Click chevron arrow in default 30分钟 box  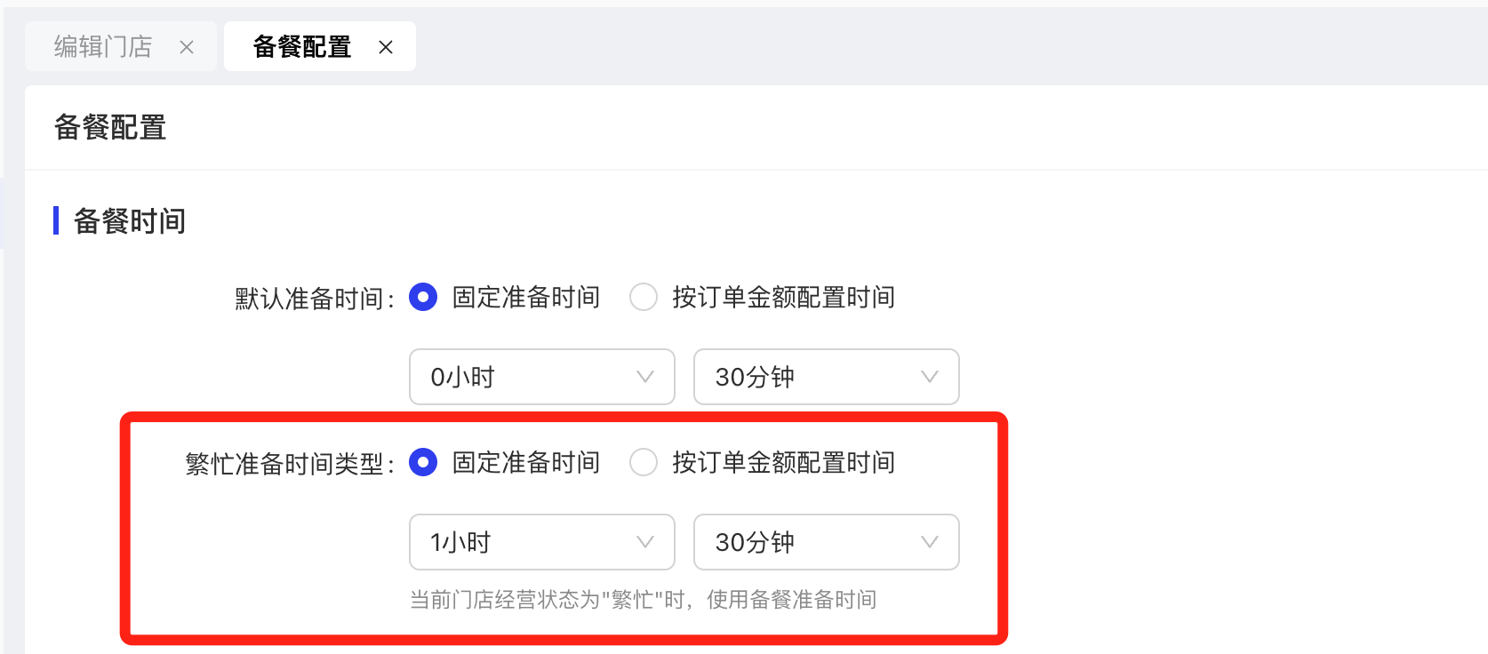point(930,377)
